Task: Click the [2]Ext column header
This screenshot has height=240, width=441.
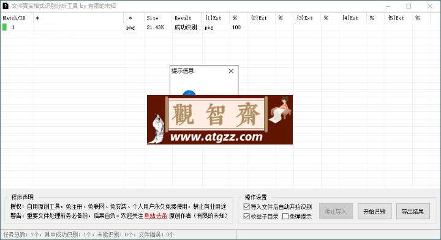Action: (x=262, y=18)
